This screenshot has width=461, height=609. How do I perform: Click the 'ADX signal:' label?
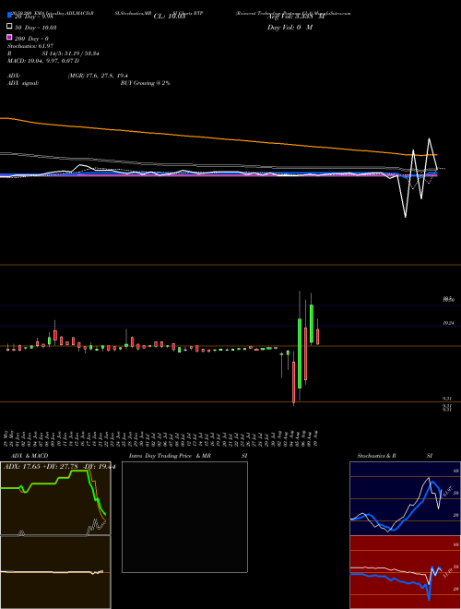[x=23, y=83]
